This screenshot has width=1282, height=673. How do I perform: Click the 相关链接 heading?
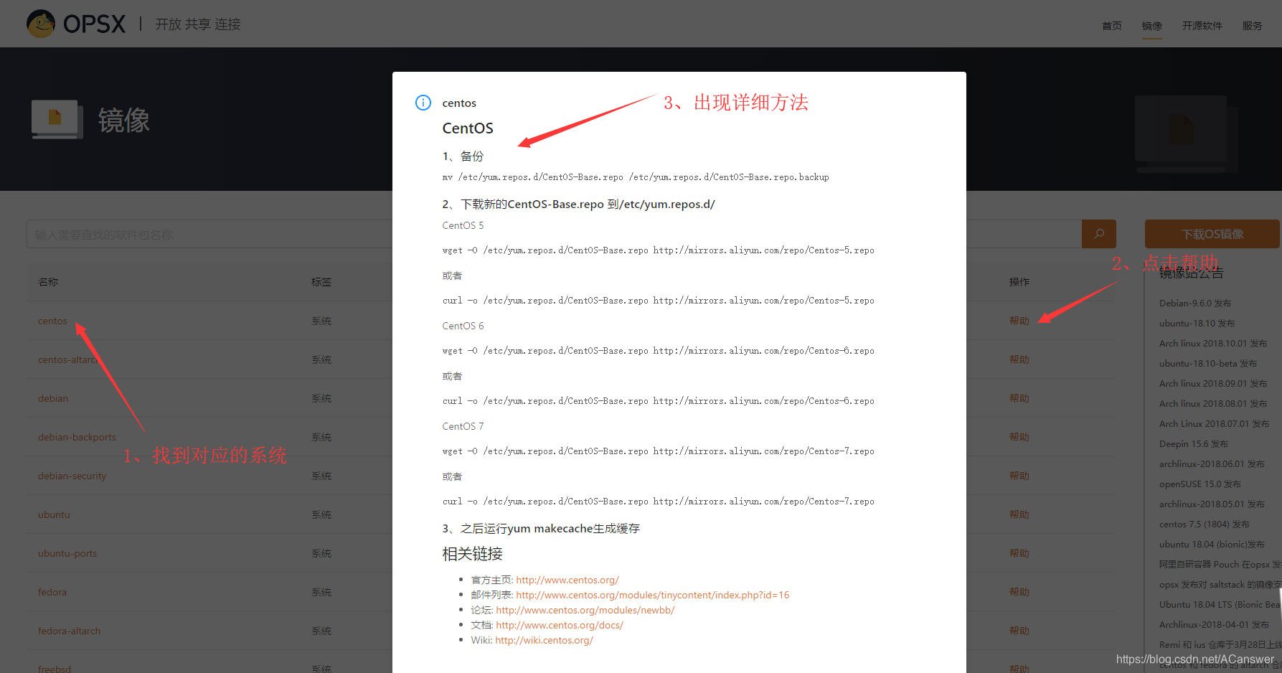(472, 554)
